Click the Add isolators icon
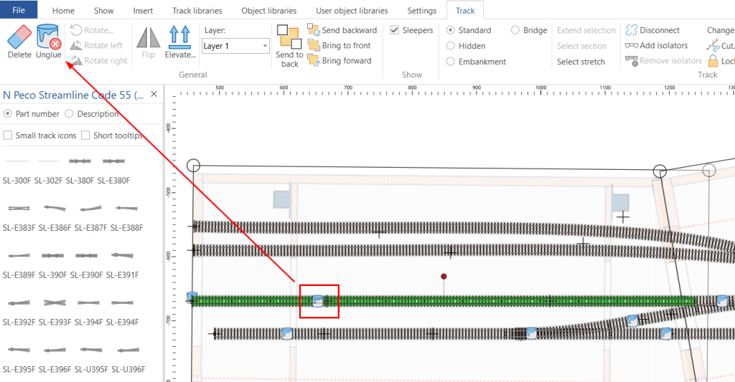 pyautogui.click(x=632, y=46)
